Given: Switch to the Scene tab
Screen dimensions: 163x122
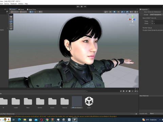Looking at the screenshot, I should coord(13,9).
